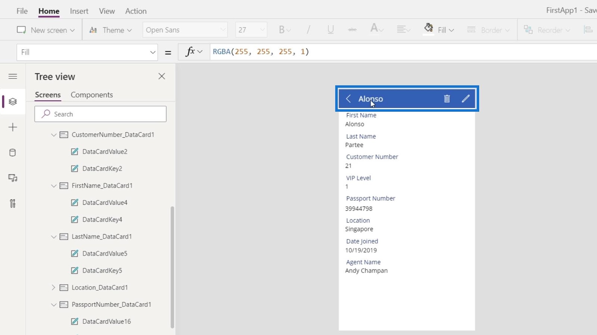Click the Passport Number value 39944798
Viewport: 597px width, 335px height.
point(359,208)
